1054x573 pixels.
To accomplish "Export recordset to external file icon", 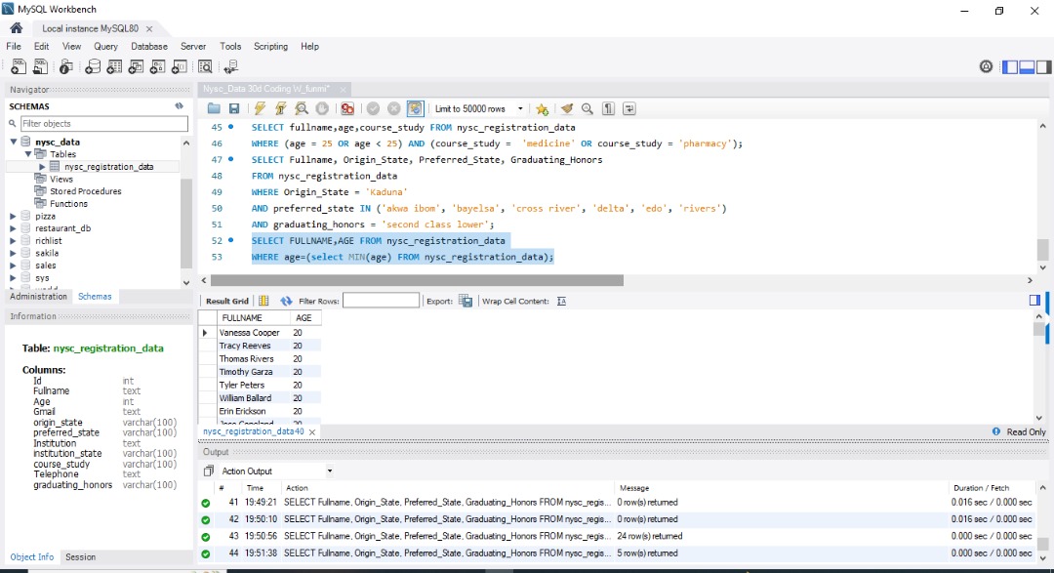I will (466, 301).
